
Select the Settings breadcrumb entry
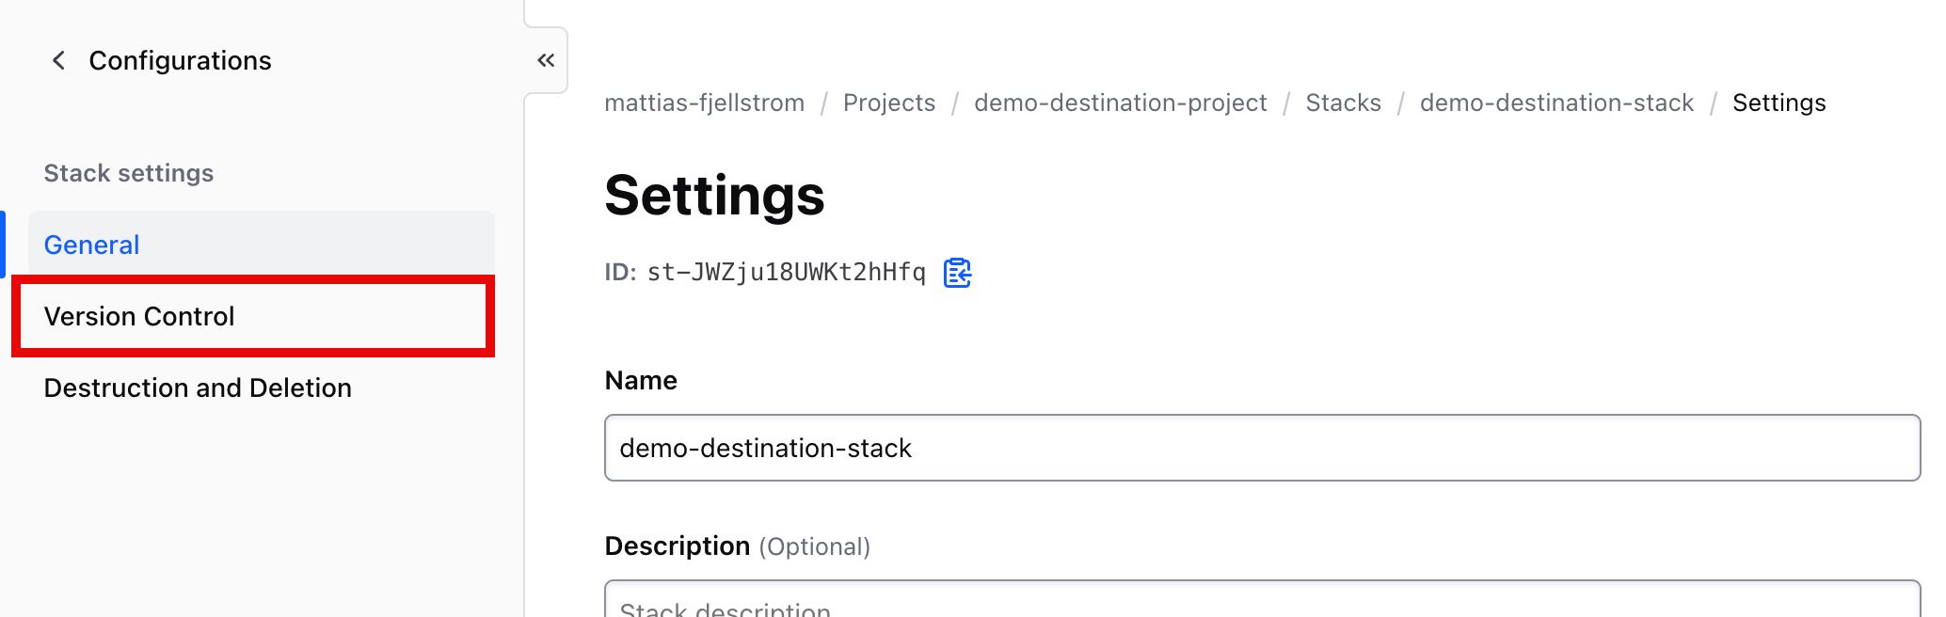[1778, 103]
